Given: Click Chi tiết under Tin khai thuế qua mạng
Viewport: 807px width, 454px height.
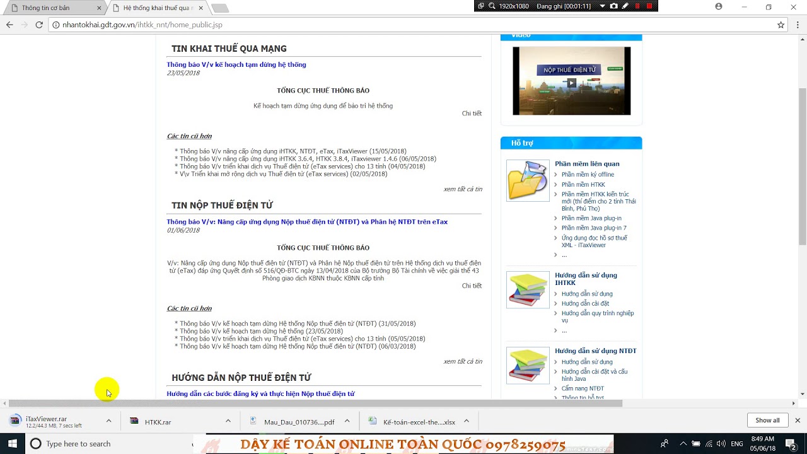Looking at the screenshot, I should coord(472,113).
